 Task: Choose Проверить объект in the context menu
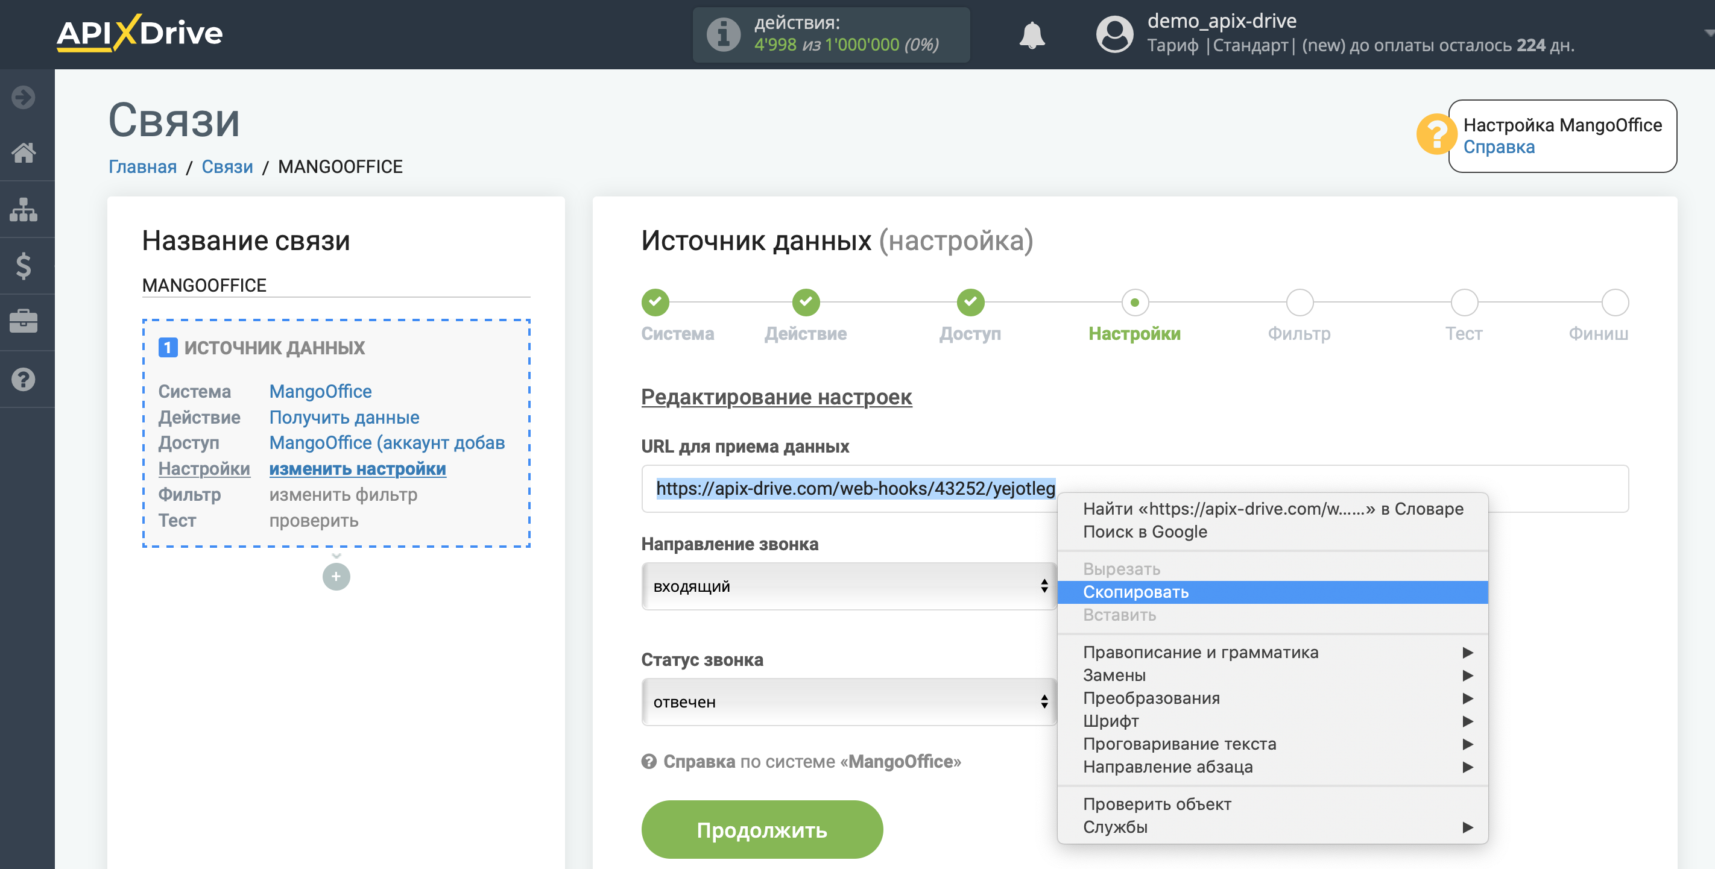click(1272, 804)
